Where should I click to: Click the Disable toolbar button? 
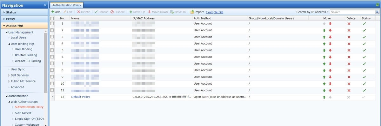(x=117, y=12)
